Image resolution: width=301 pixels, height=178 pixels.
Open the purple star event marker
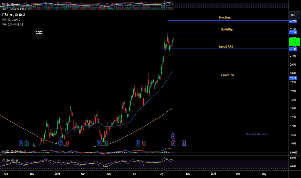point(173,136)
